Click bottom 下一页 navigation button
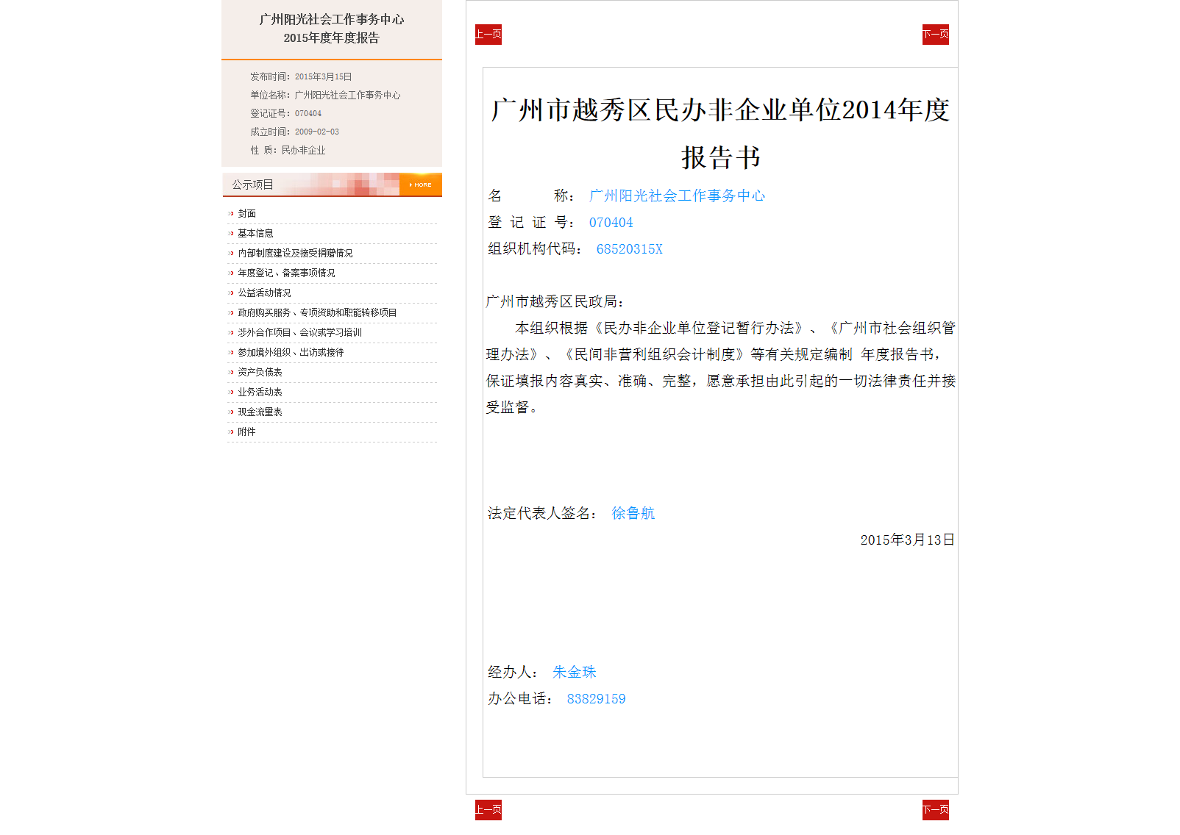 click(935, 809)
